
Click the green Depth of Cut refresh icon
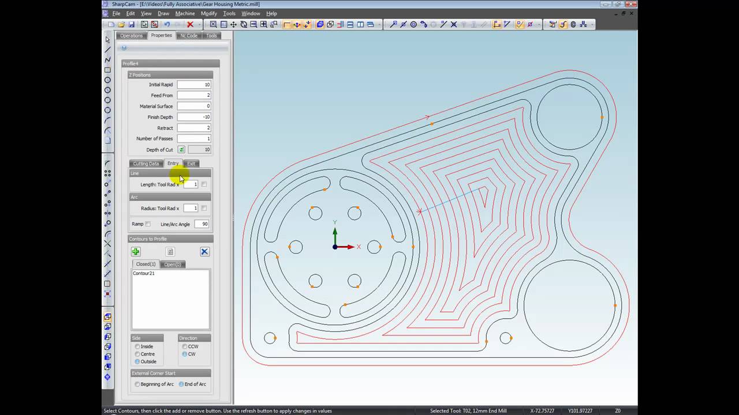[181, 149]
